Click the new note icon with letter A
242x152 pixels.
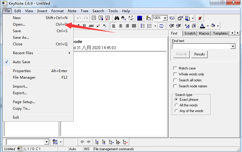coord(94,18)
